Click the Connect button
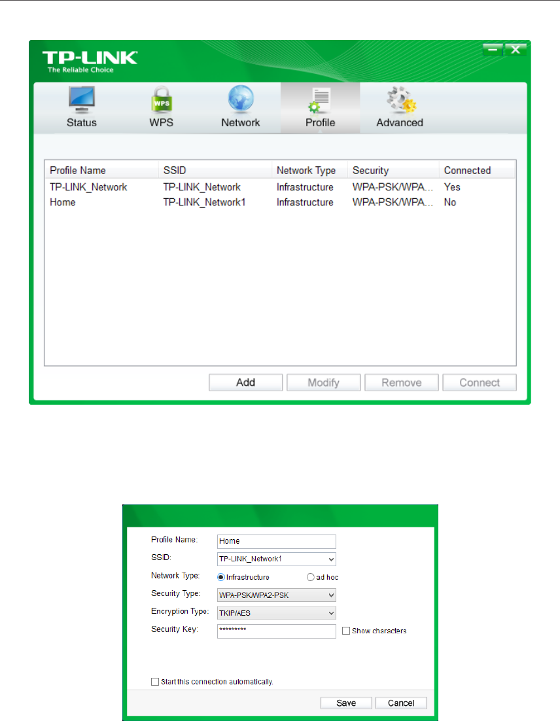The width and height of the screenshot is (560, 721). pyautogui.click(x=480, y=383)
